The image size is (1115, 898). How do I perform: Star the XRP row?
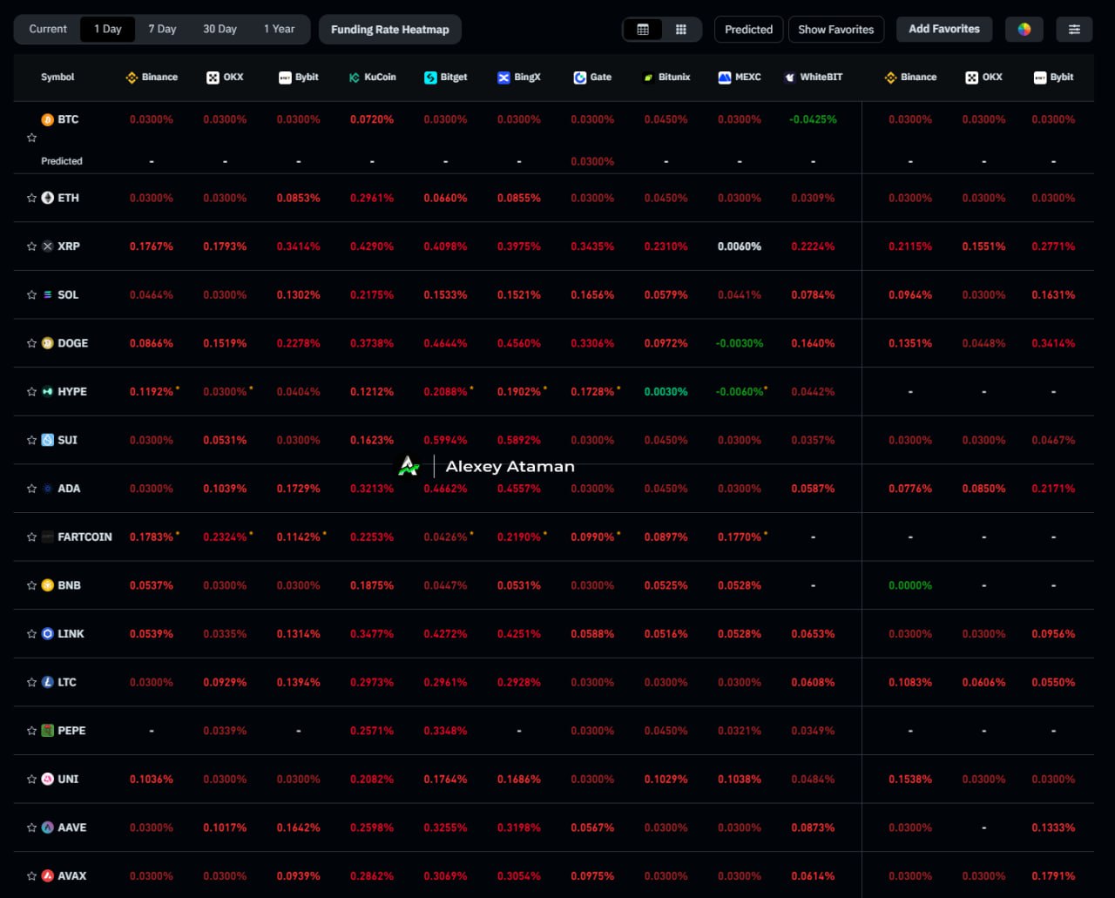tap(31, 246)
